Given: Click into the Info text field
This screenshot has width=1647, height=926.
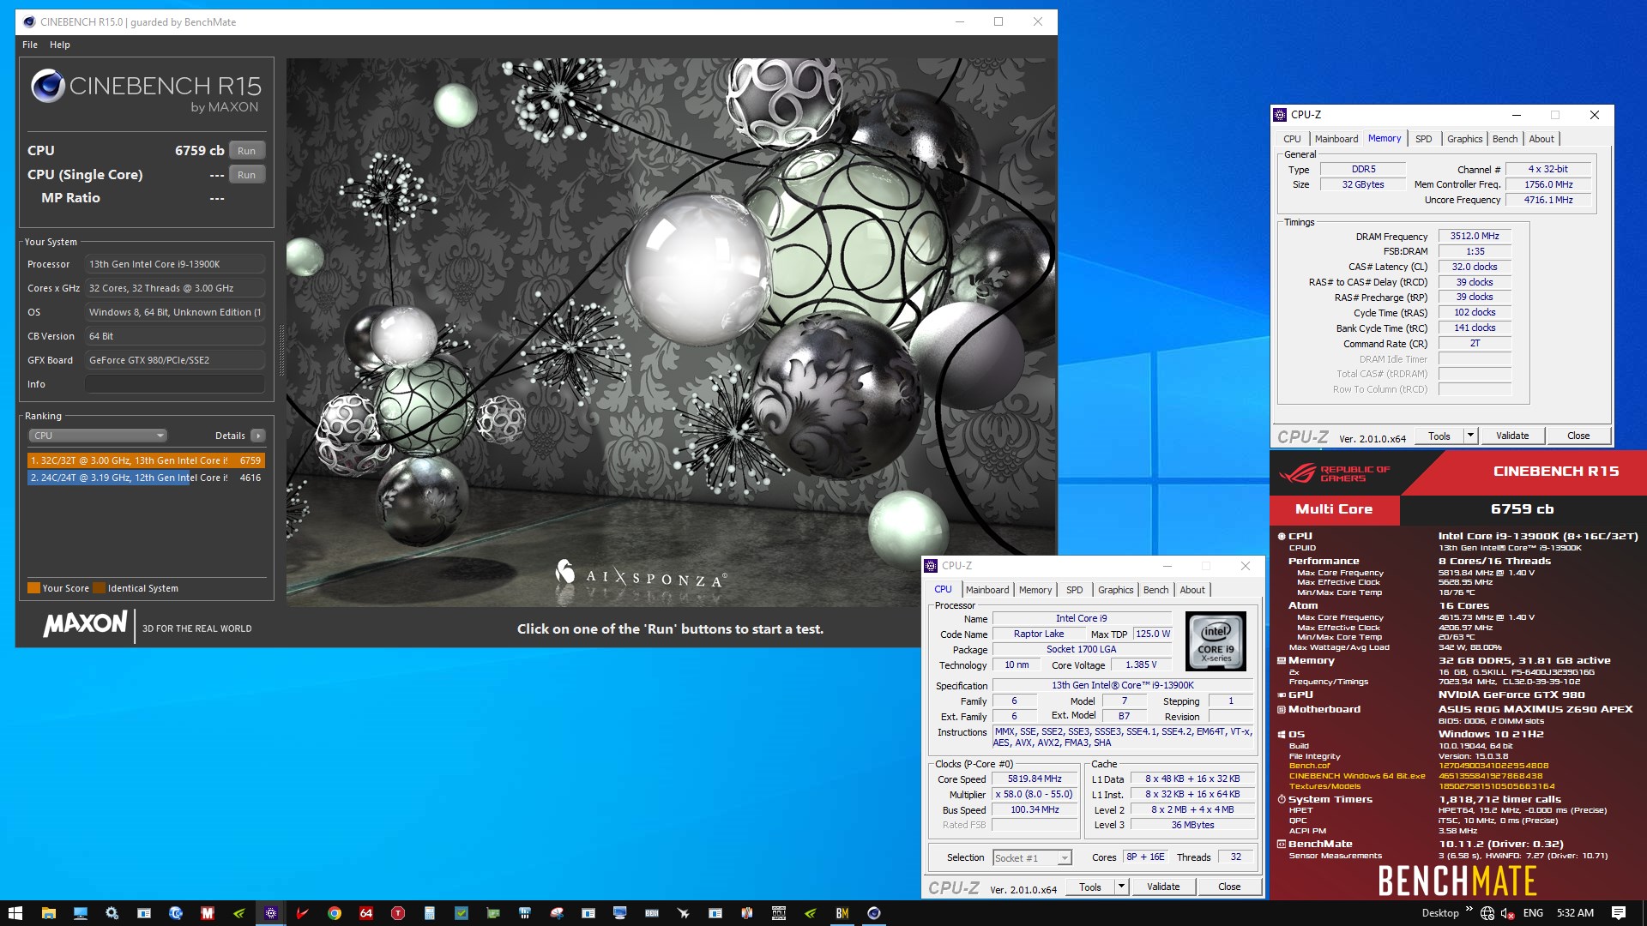Looking at the screenshot, I should (x=175, y=384).
